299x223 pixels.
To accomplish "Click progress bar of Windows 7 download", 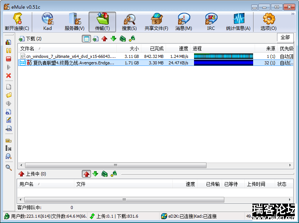I will click(x=224, y=56).
